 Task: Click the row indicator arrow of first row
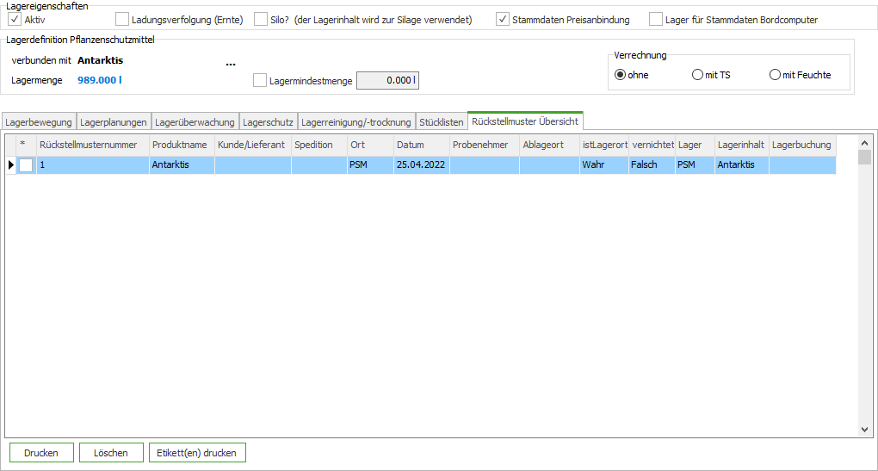[11, 164]
